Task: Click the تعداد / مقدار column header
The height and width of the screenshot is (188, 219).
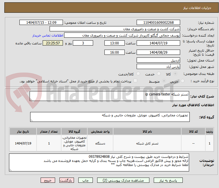Action: tap(49, 131)
